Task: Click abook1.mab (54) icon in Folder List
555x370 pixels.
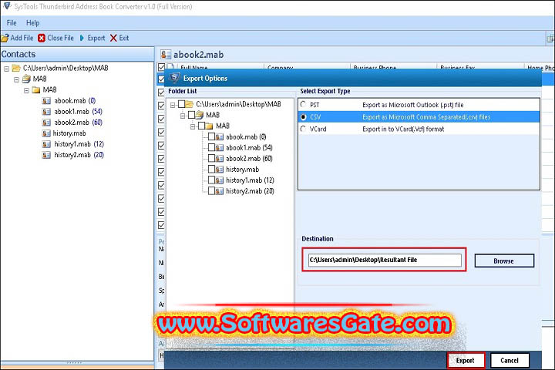Action: coord(219,148)
